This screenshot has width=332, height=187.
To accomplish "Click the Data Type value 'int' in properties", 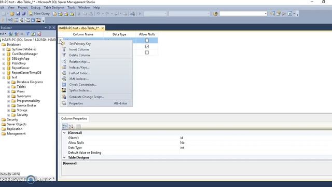I will [182, 148].
